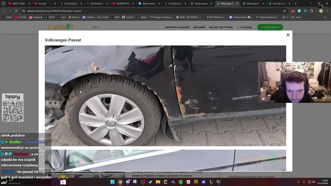Open the TikTok bookmark
This screenshot has width=331, height=186.
pyautogui.click(x=50, y=17)
